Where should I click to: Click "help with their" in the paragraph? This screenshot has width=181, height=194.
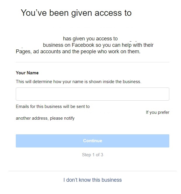(x=138, y=45)
